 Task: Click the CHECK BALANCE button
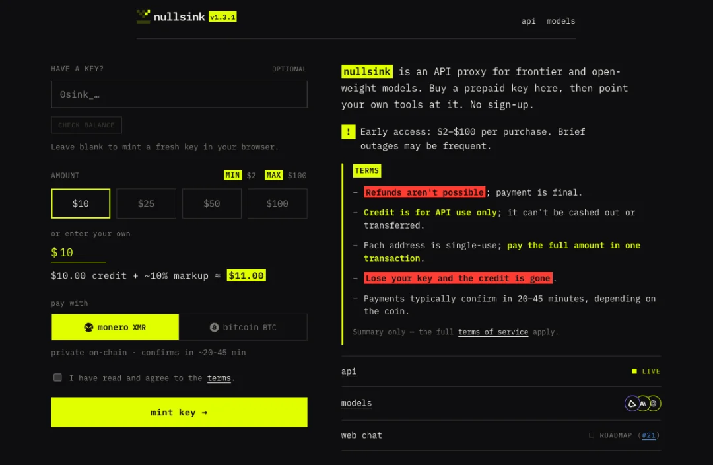tap(86, 125)
